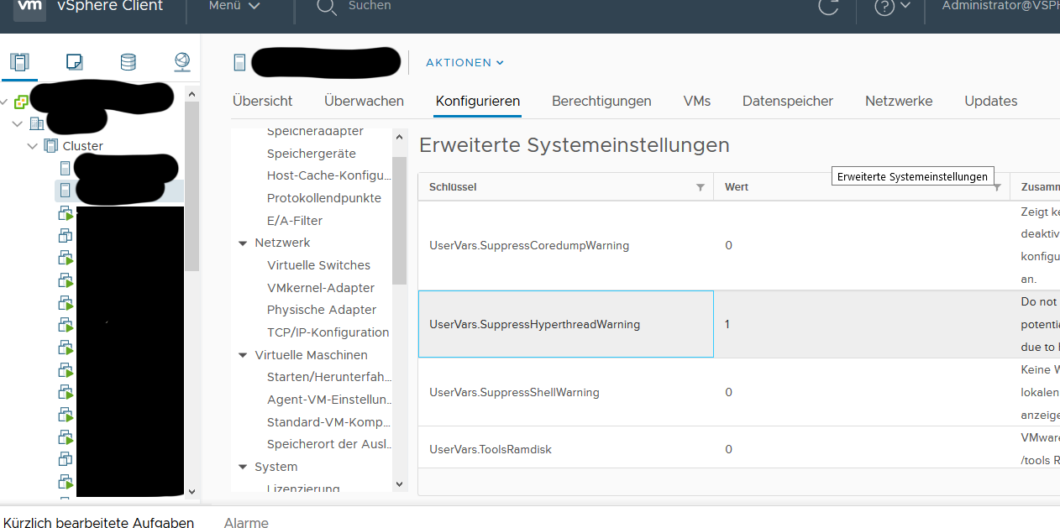This screenshot has width=1060, height=528.
Task: Open the AKTIONEN dropdown
Action: (x=464, y=62)
